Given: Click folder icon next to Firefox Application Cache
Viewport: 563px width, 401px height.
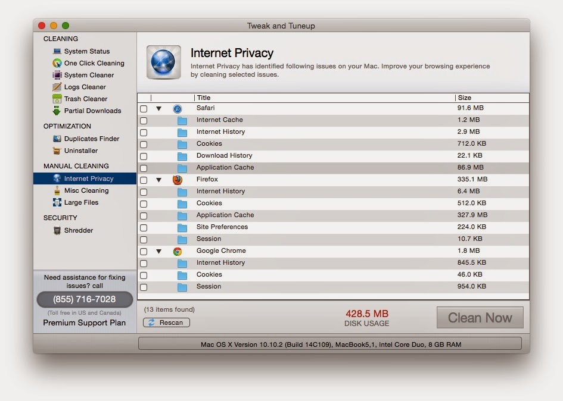Looking at the screenshot, I should click(x=182, y=215).
